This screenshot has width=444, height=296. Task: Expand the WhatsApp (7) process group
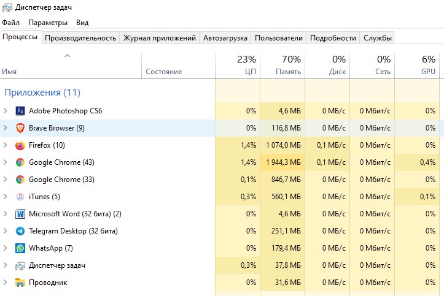(6, 248)
